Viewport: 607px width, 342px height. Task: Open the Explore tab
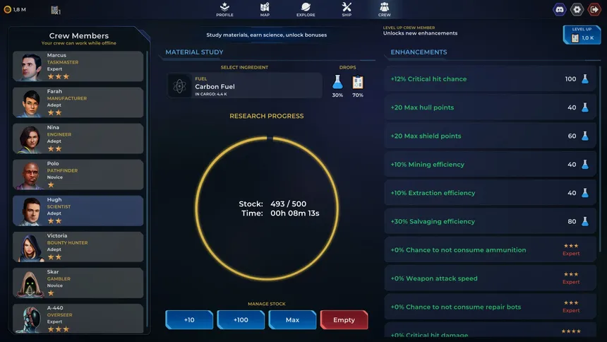(x=306, y=9)
